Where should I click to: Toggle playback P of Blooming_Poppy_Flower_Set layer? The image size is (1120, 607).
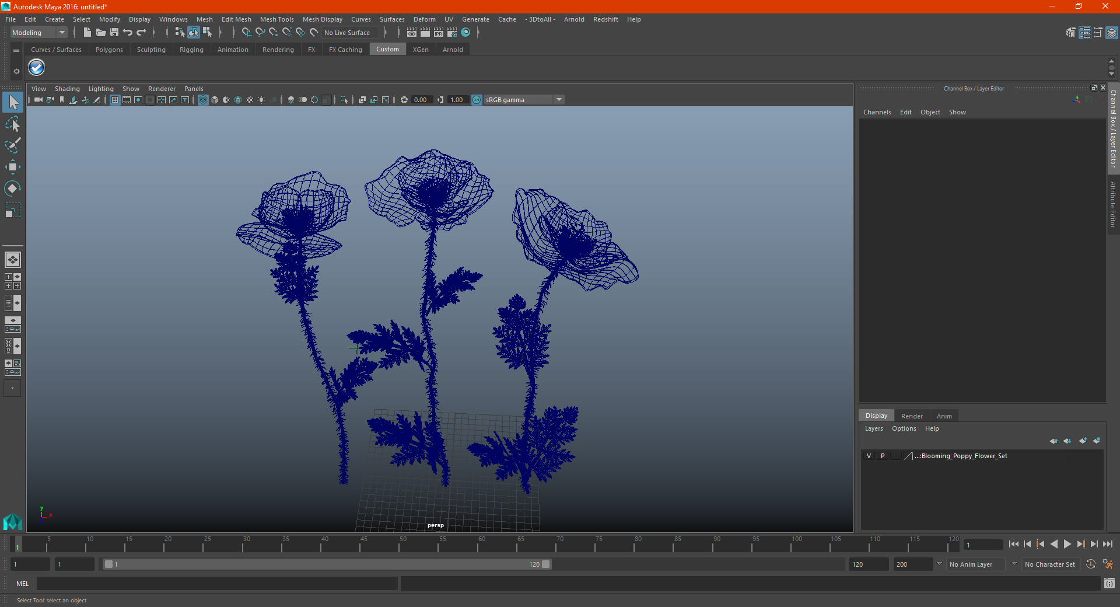pos(882,456)
